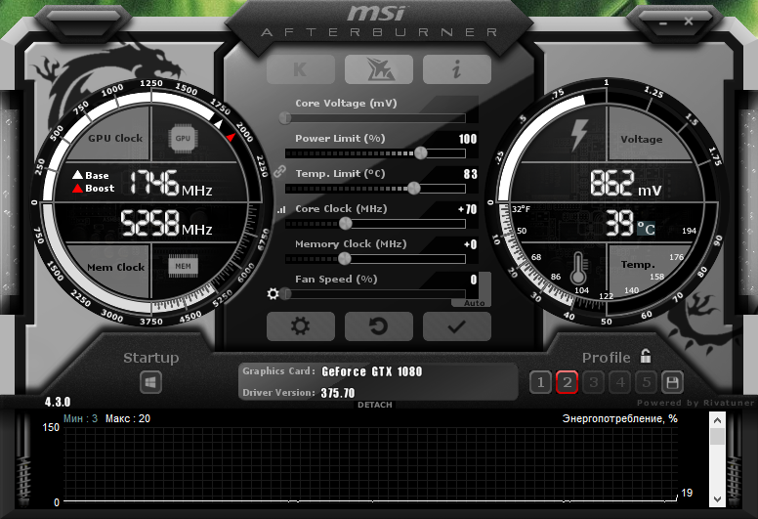Open settings with the gear button

[301, 326]
